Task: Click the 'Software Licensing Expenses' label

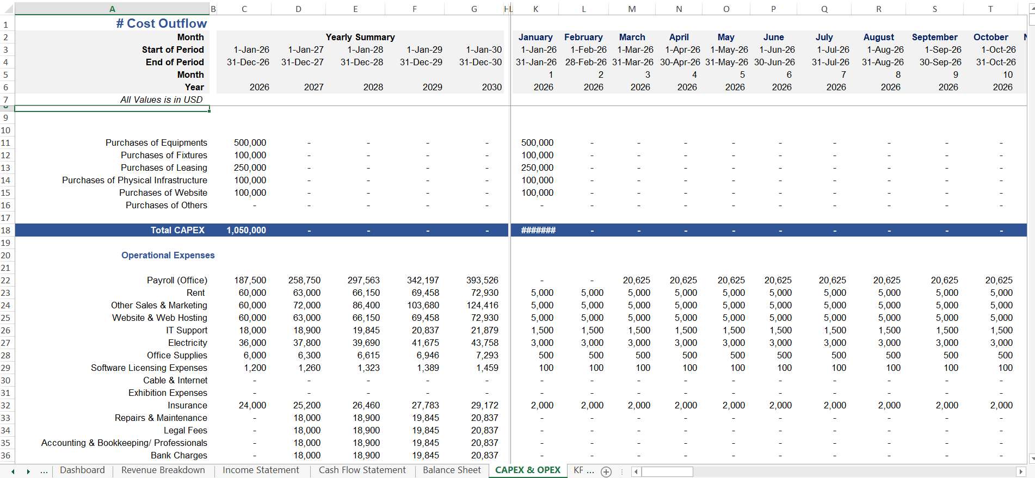Action: 149,368
